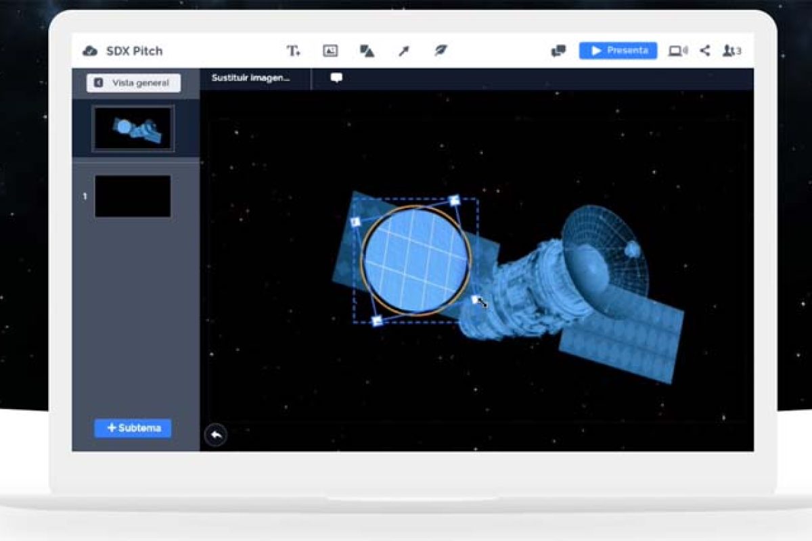Click the back arrow circle at canvas bottom
Viewport: 812px width, 541px height.
[x=215, y=435]
